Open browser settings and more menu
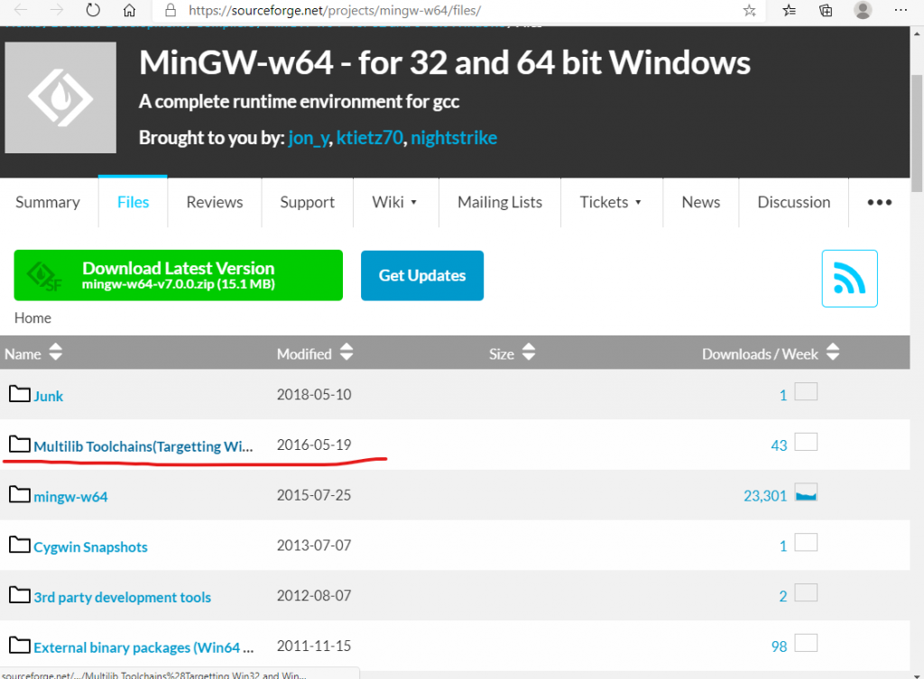The width and height of the screenshot is (924, 679). pos(901,10)
